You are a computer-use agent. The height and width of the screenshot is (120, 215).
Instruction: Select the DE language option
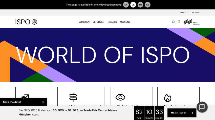click(133, 5)
